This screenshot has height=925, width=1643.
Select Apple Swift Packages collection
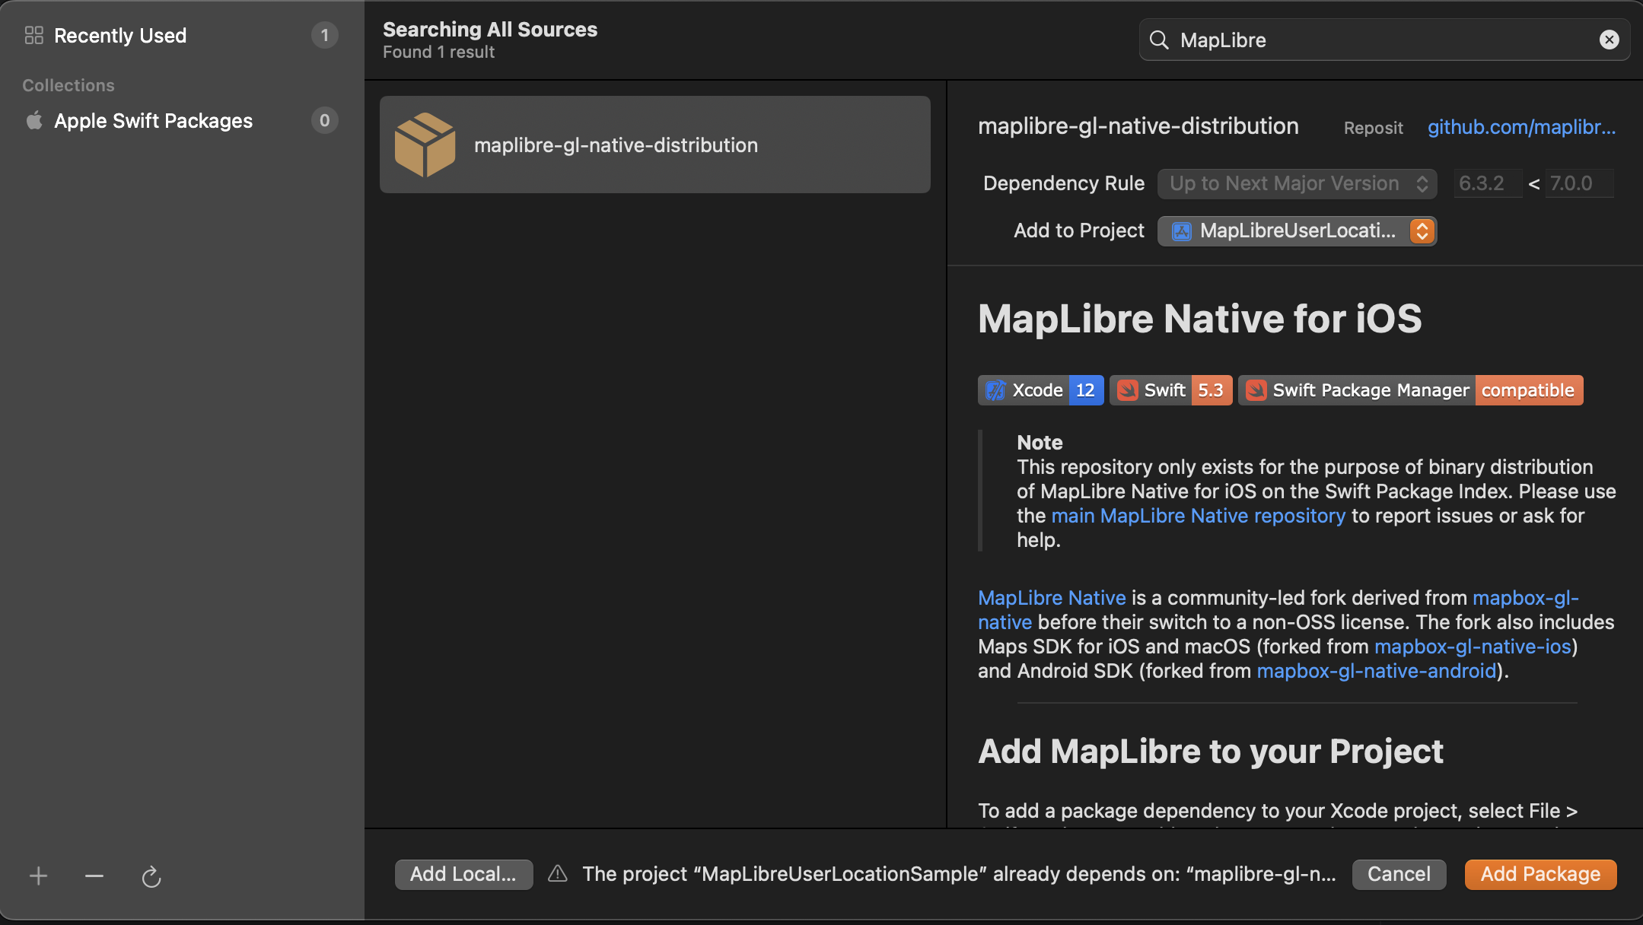(153, 121)
